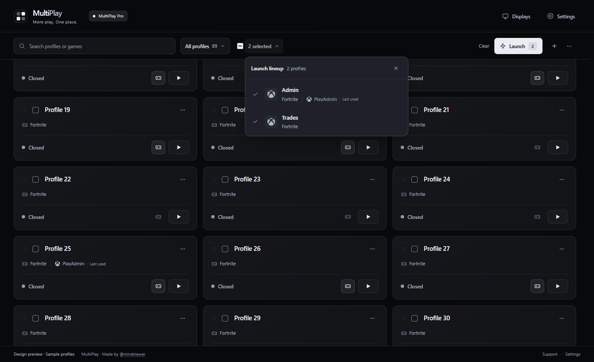Click the Closed status on Profile 26

tap(222, 286)
